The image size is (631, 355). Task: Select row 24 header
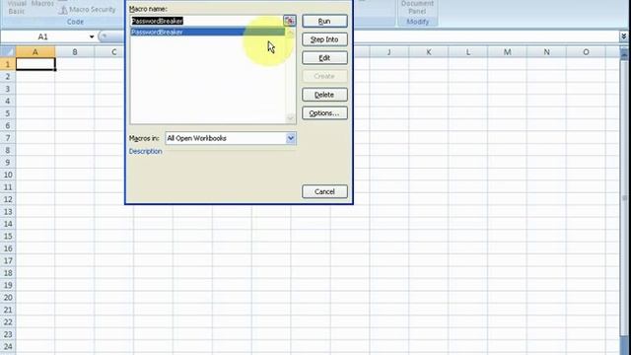tap(8, 346)
